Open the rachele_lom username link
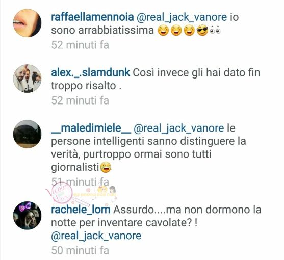Image resolution: width=284 pixels, height=260 pixels. (81, 210)
